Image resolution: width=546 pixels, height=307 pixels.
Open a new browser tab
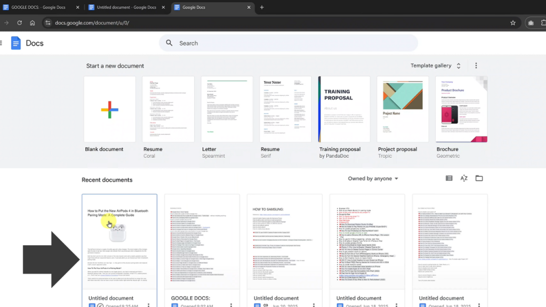tap(262, 7)
